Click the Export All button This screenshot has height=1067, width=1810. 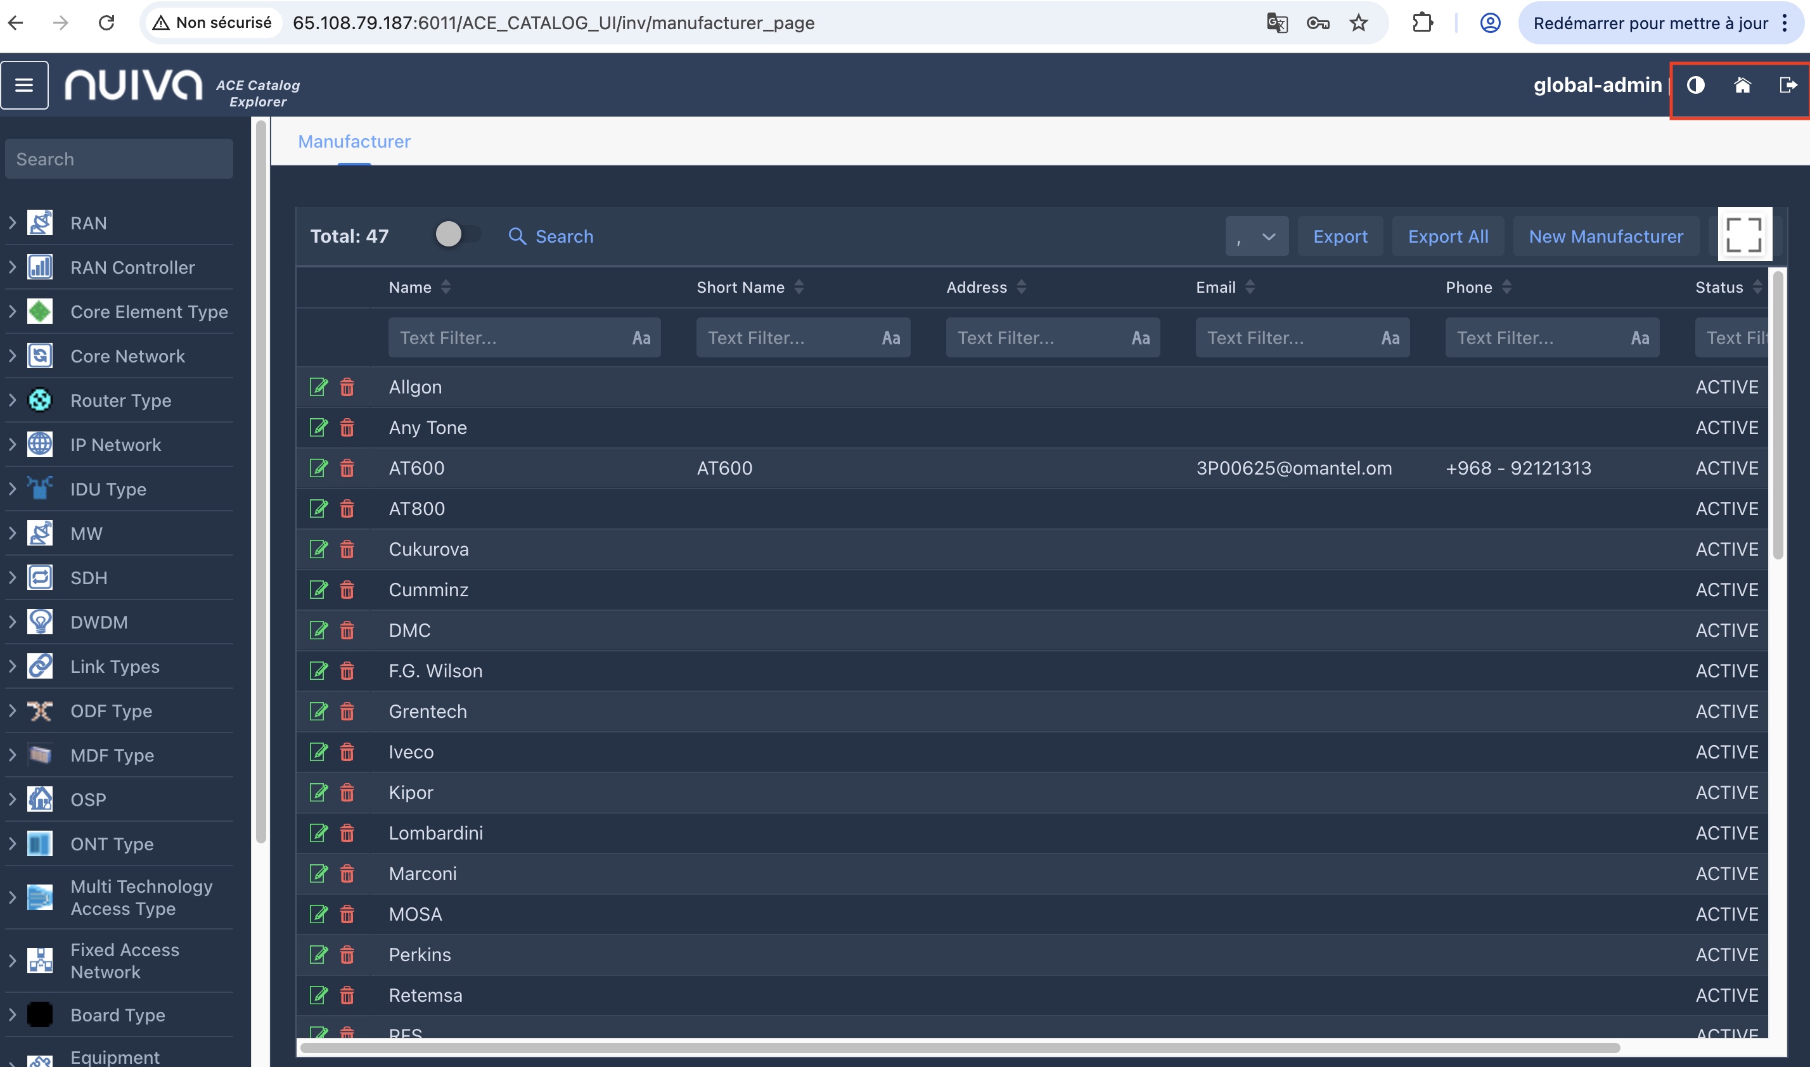(1447, 236)
